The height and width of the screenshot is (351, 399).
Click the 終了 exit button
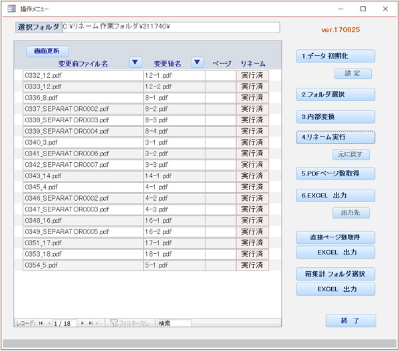350,320
